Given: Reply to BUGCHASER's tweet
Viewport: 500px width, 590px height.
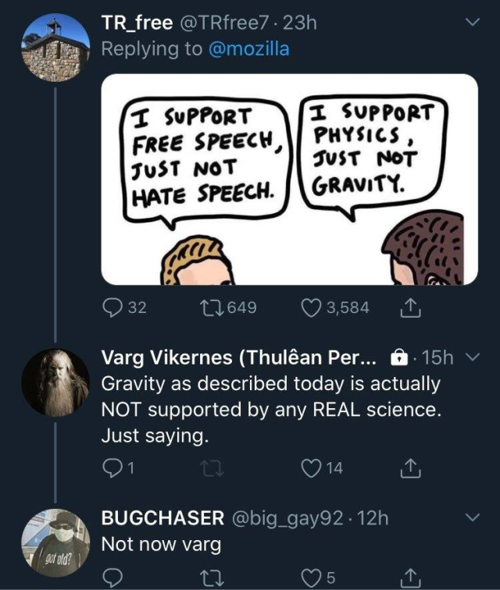Looking at the screenshot, I should point(113,578).
